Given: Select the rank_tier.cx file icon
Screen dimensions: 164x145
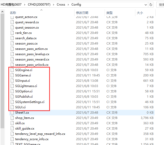Looking at the screenshot, I should coord(12,33).
